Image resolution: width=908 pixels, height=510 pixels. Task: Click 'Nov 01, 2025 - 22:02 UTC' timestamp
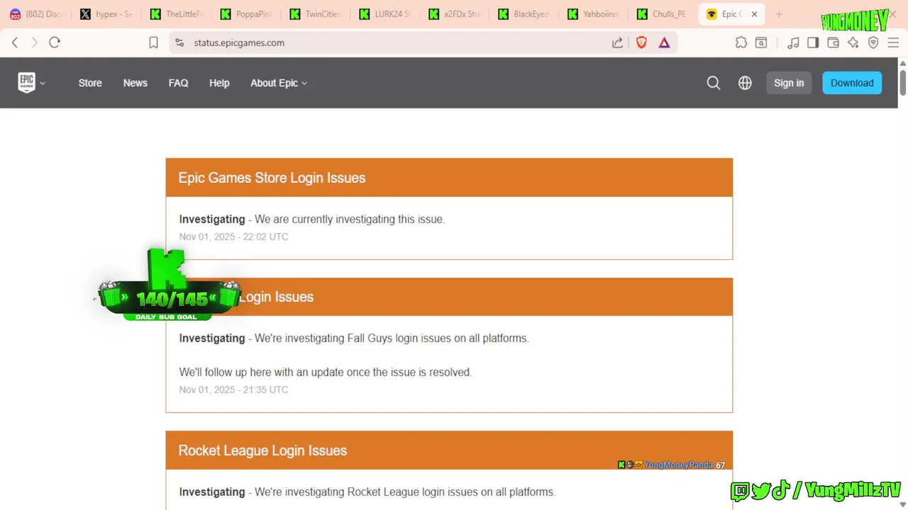[x=233, y=237]
